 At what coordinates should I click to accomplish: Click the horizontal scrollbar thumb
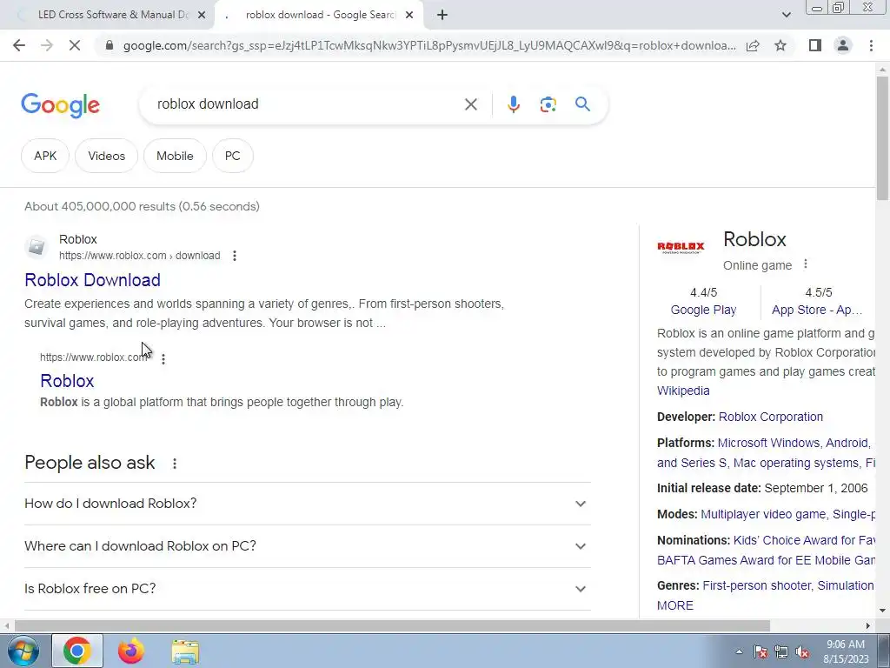point(392,625)
